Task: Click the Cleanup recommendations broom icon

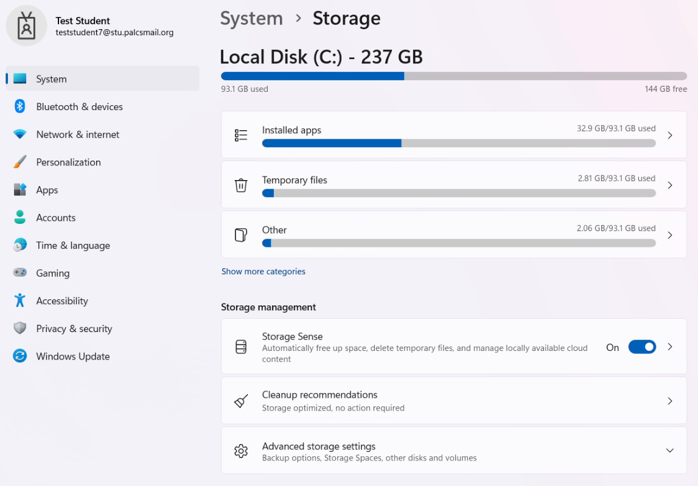Action: [241, 401]
